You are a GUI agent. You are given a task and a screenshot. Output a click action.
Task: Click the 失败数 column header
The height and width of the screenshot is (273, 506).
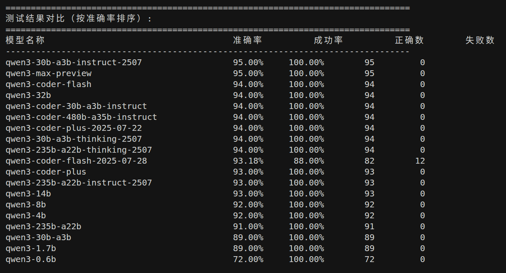480,40
